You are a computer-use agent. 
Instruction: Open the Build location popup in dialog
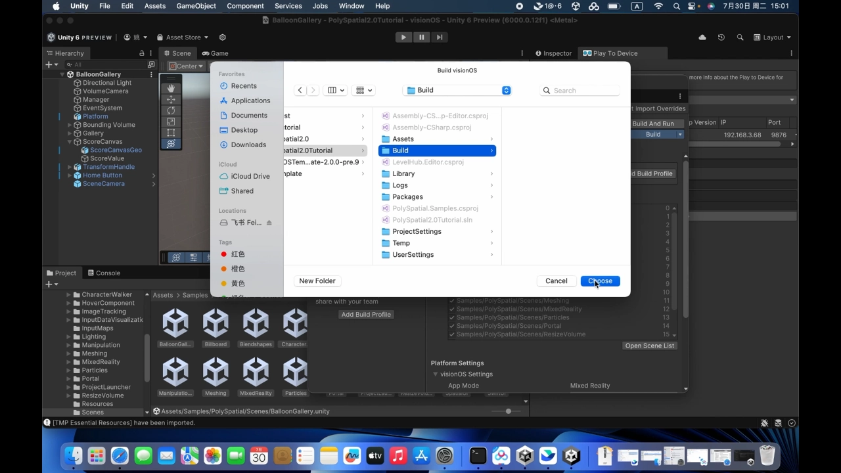[457, 91]
